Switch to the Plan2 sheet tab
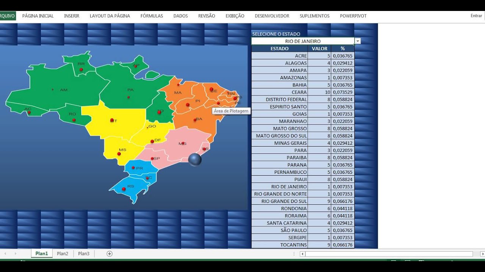 click(x=63, y=253)
